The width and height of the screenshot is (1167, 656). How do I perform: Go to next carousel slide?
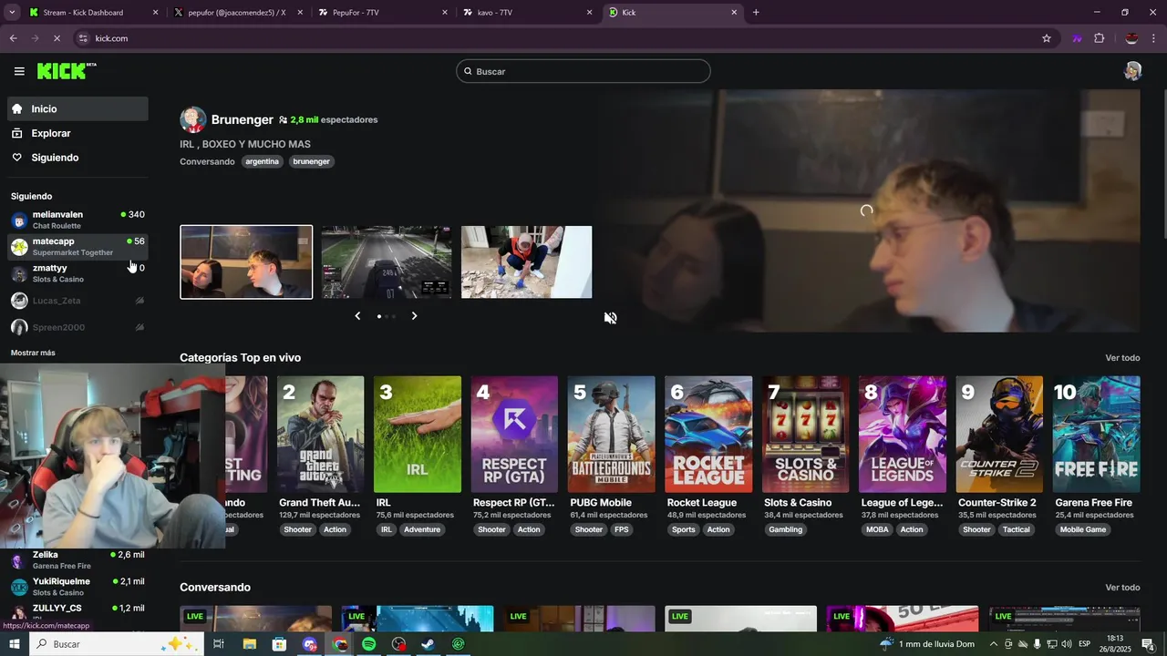(x=414, y=316)
